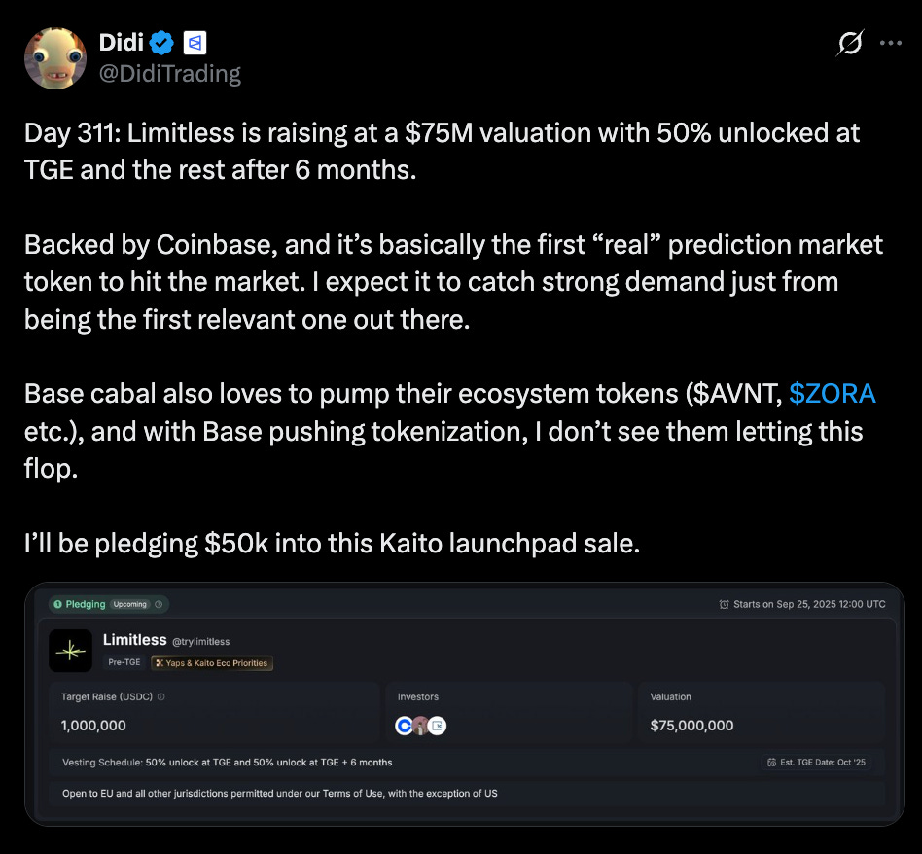The image size is (922, 854).
Task: Click the @trylimitless handle in the card
Action: 201,642
